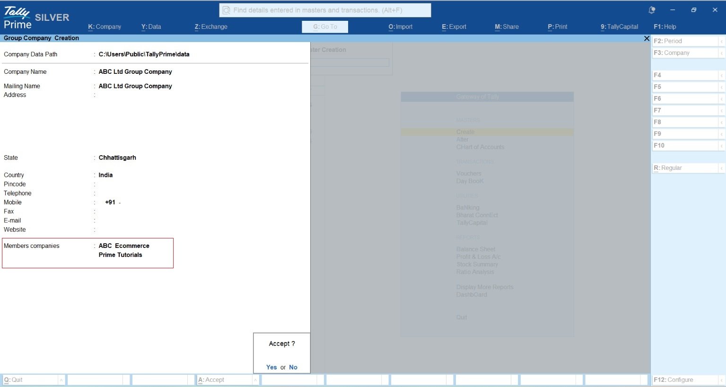The width and height of the screenshot is (726, 387).
Task: Click Create in Gateway of Tally
Action: pos(465,132)
